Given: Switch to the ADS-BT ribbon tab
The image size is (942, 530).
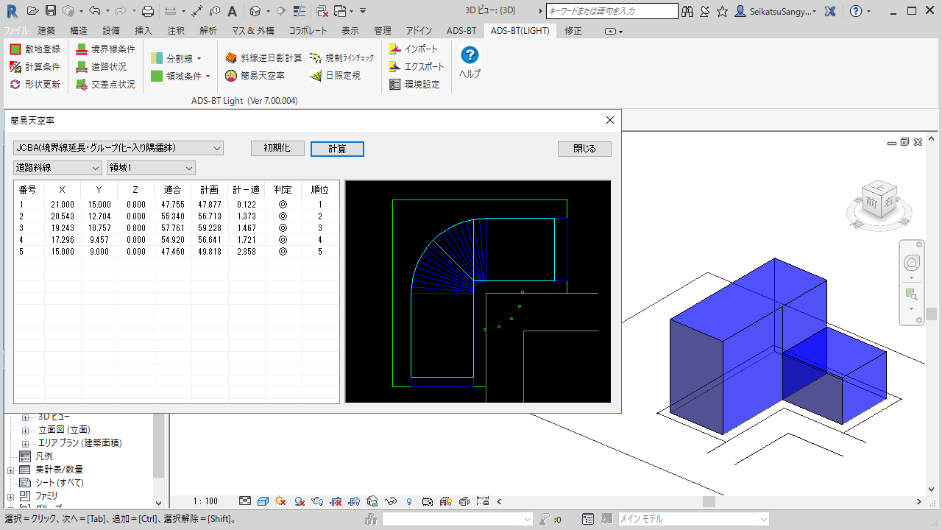Looking at the screenshot, I should pos(461,31).
